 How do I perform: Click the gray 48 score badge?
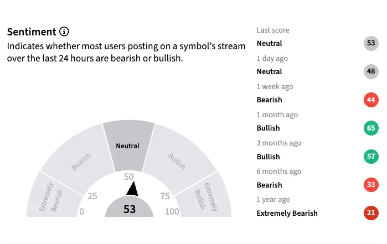pos(371,71)
